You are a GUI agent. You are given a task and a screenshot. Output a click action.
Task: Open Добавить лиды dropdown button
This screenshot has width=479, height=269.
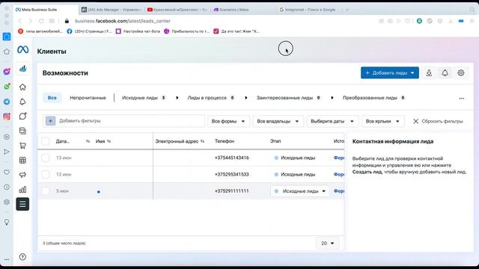(x=389, y=73)
